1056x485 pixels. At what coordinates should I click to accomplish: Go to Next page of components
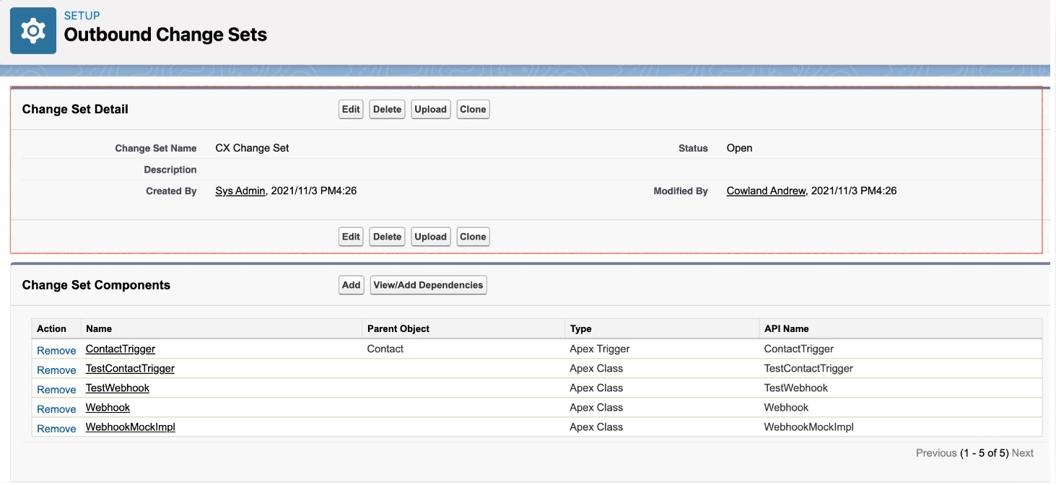[1022, 453]
